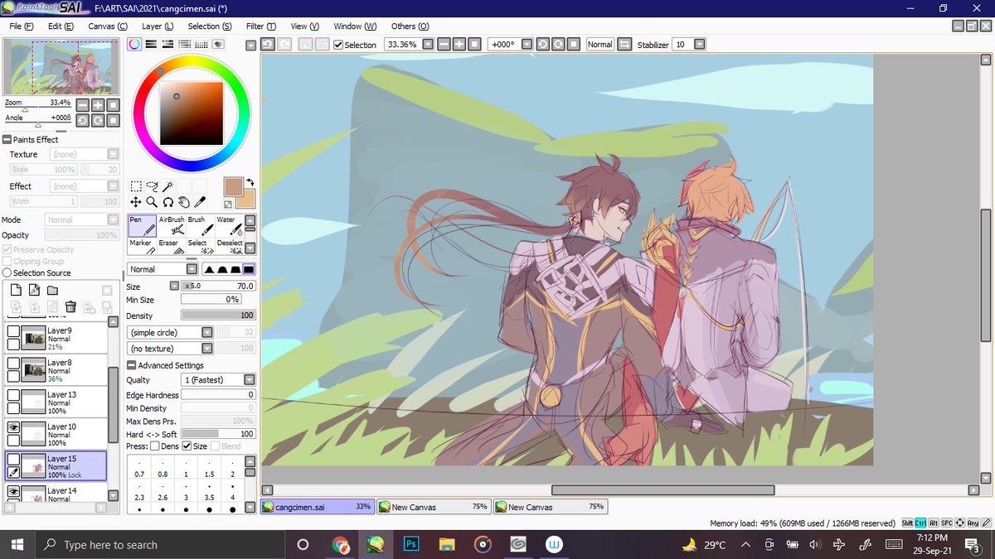Activate the eyedropper color picker tool
The height and width of the screenshot is (559, 995).
[199, 202]
